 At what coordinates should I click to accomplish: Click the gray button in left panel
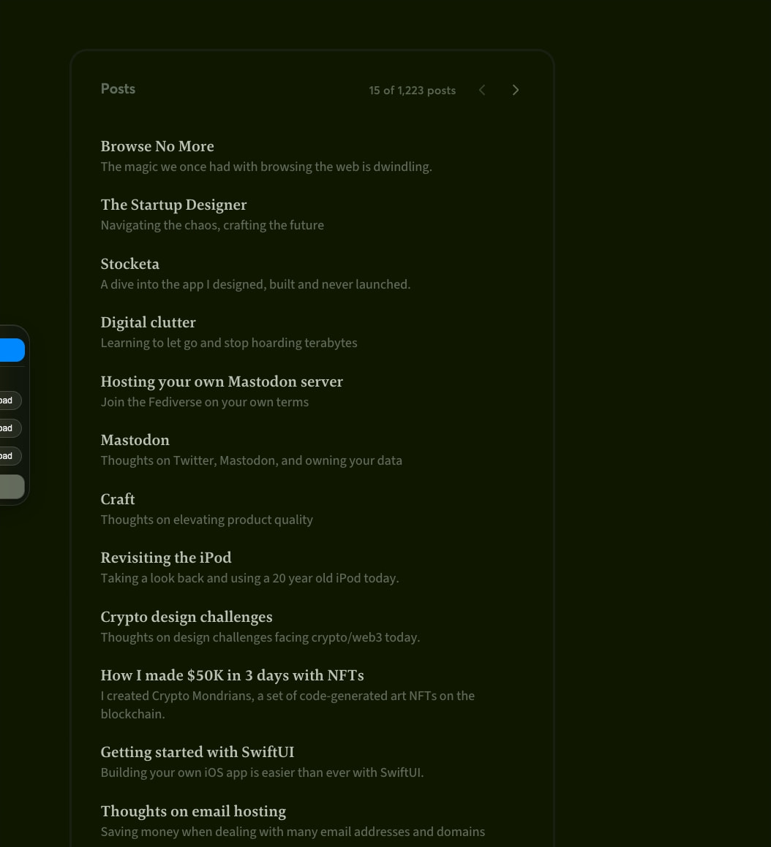point(12,487)
